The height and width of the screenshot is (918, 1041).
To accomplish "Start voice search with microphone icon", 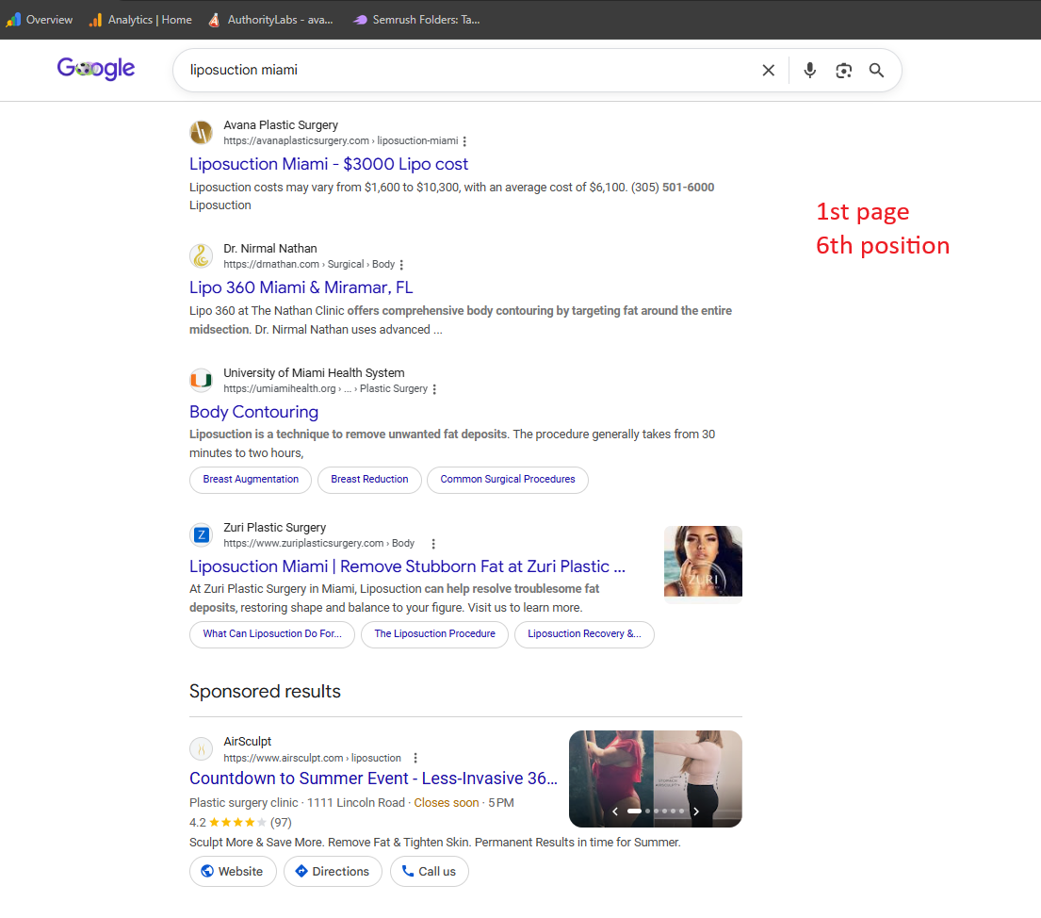I will [x=809, y=71].
